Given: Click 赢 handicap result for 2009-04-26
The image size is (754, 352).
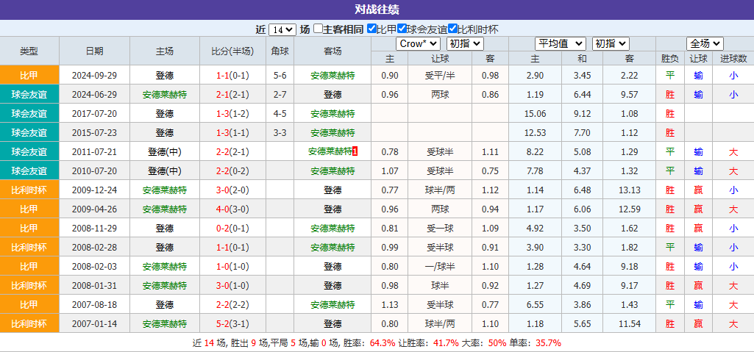Looking at the screenshot, I should click(698, 209).
